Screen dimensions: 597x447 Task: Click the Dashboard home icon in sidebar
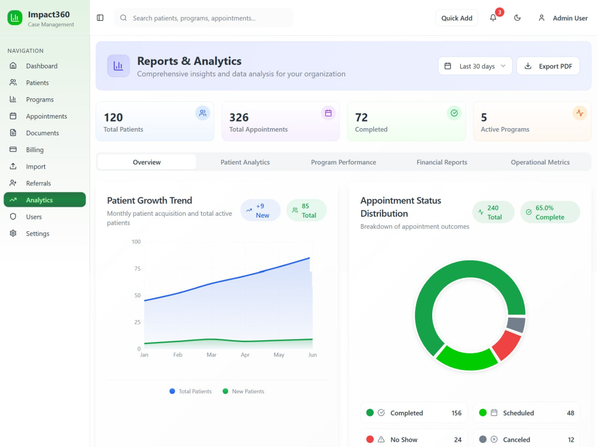pos(13,66)
